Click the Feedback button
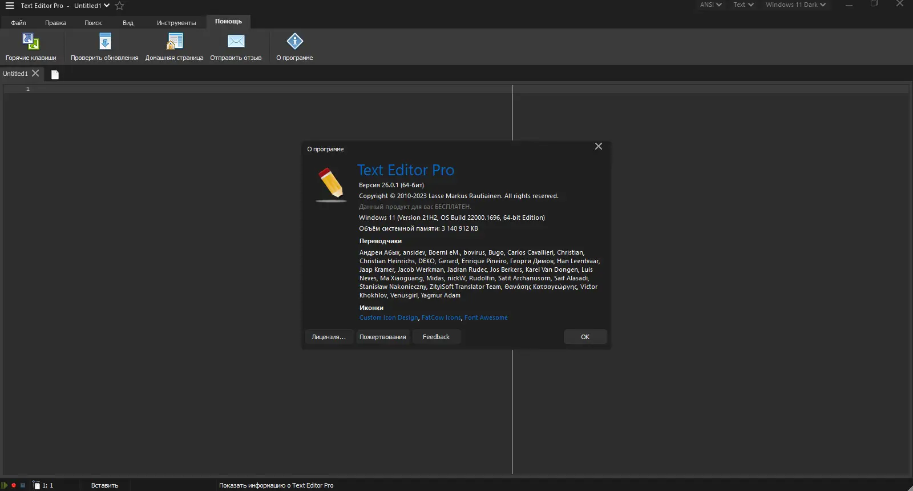Screen dimensions: 913x491 (436, 337)
